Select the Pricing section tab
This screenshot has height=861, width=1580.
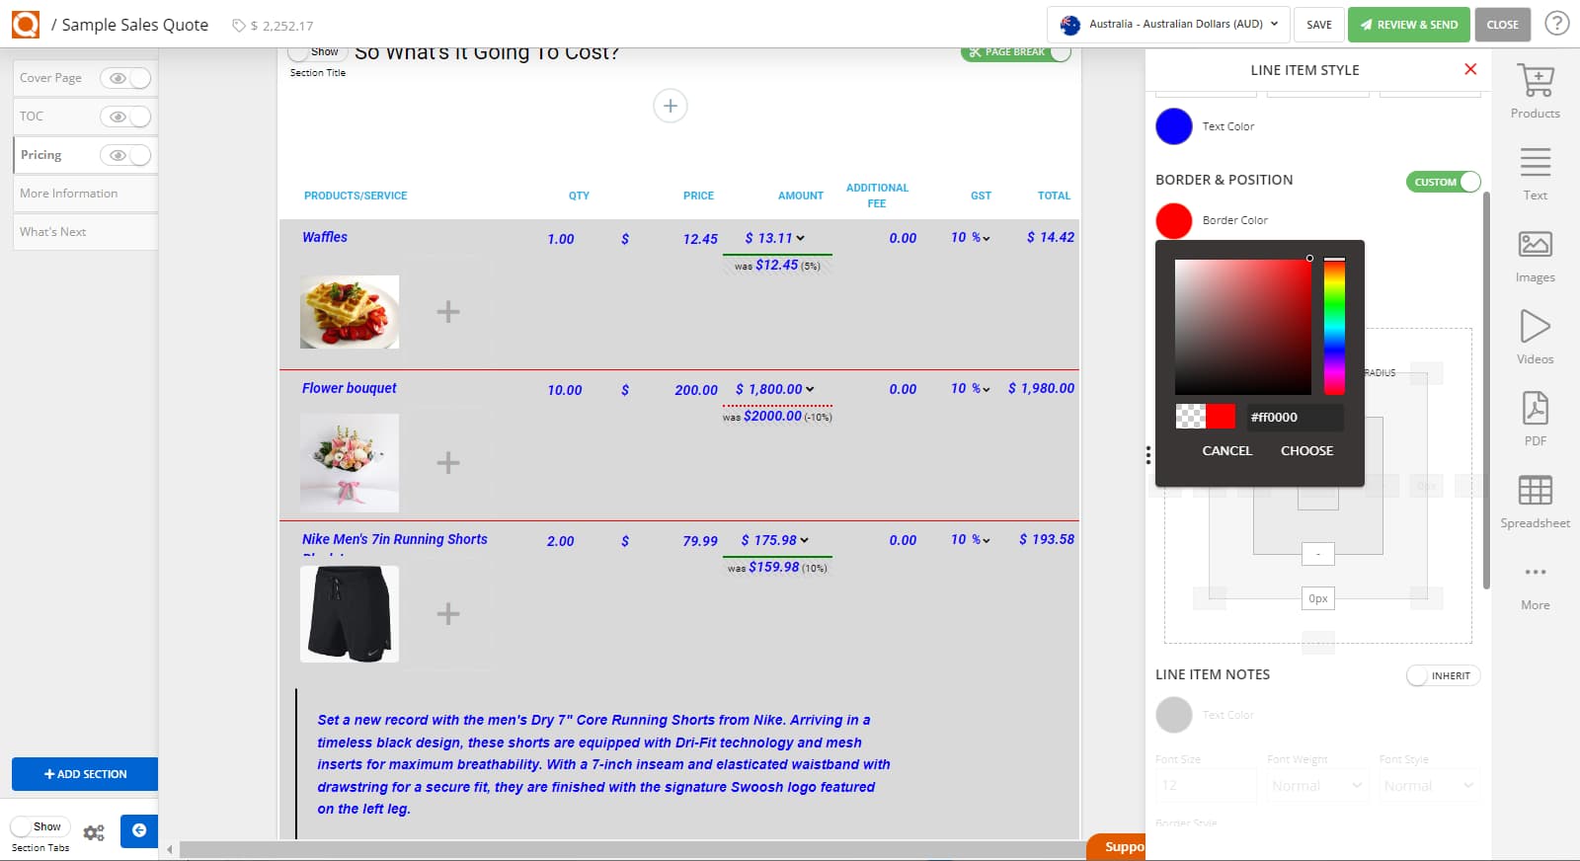tap(41, 155)
